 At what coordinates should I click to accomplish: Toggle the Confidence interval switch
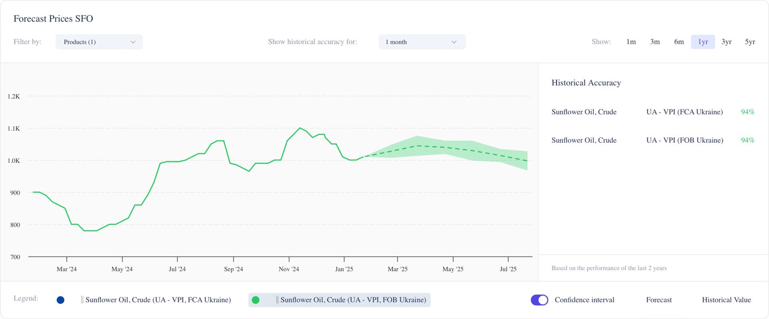coord(539,300)
